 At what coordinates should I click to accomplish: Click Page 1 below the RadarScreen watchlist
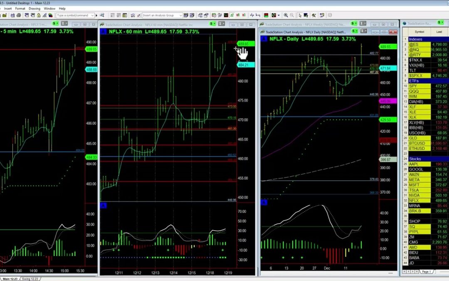(426, 272)
